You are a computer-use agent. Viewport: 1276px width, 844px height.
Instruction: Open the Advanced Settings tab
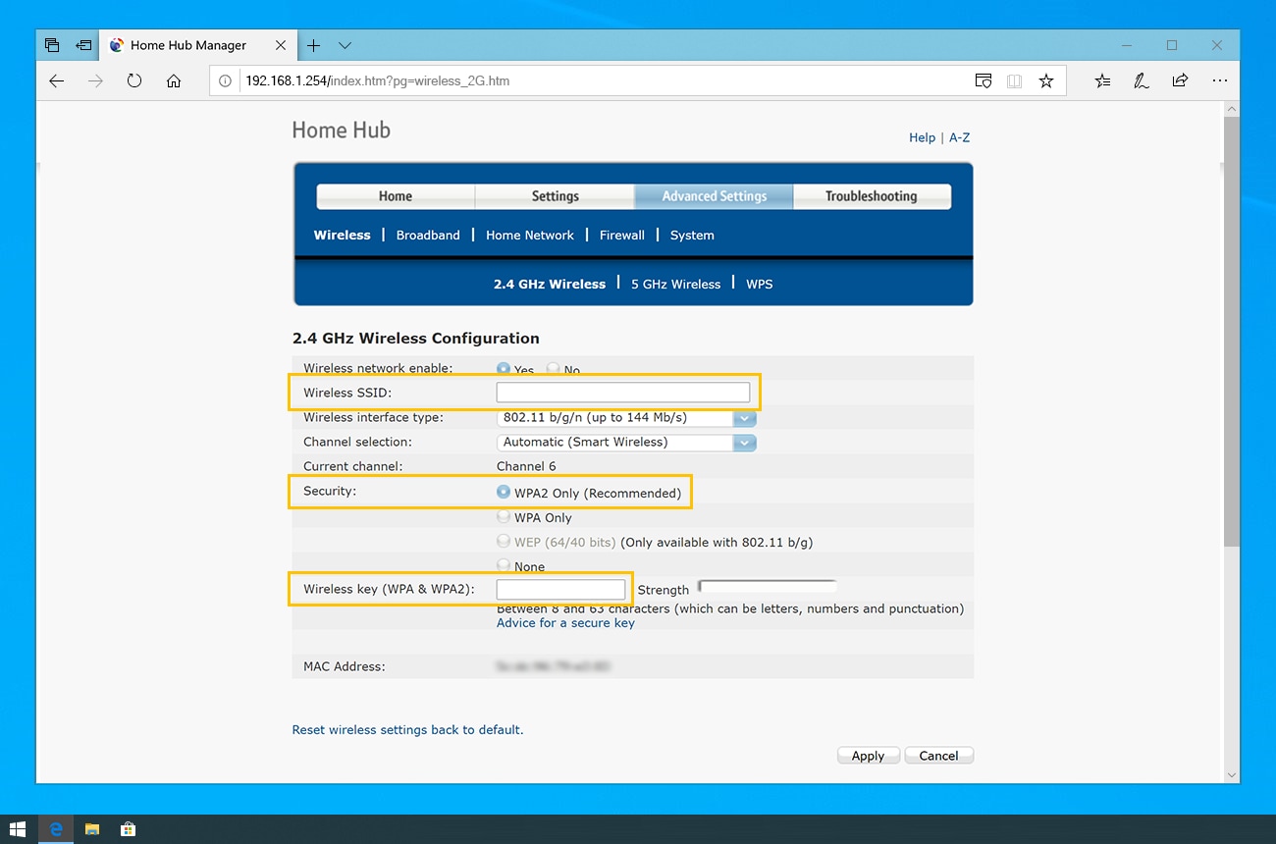(715, 196)
